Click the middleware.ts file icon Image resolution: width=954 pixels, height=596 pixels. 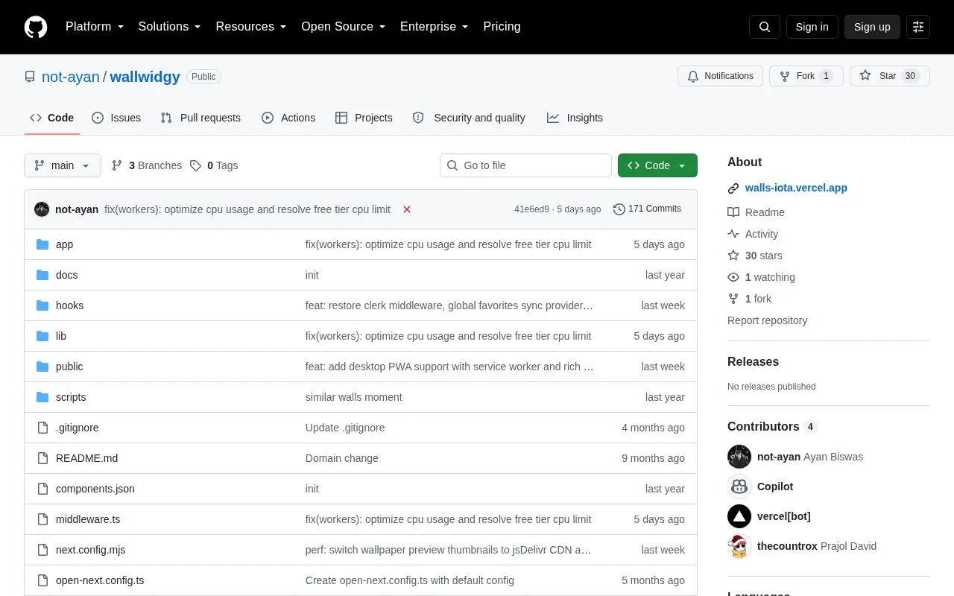(x=42, y=519)
